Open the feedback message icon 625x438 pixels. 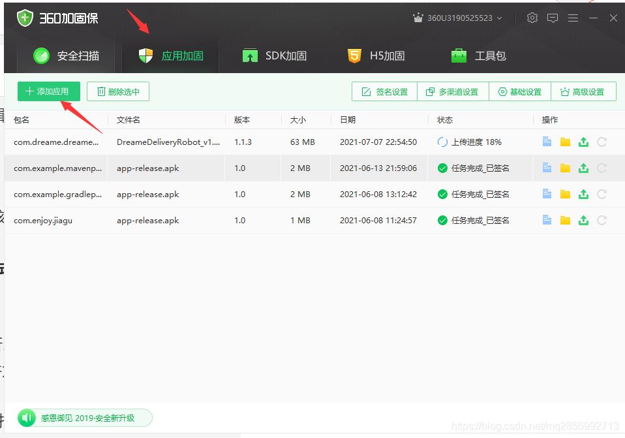pyautogui.click(x=553, y=18)
